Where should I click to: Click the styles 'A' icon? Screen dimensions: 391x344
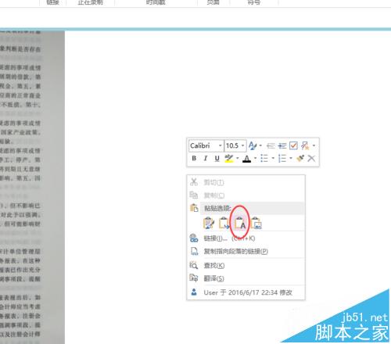coord(252,145)
